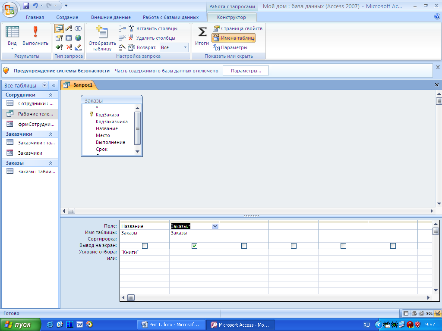Click Заказы field list scrollbar thumb

click(137, 128)
